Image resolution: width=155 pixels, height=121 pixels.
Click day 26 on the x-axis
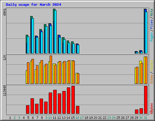click(123, 118)
